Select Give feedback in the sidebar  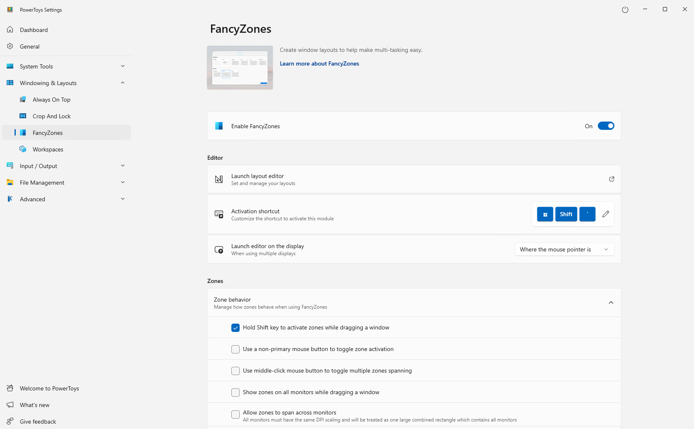[x=38, y=422]
